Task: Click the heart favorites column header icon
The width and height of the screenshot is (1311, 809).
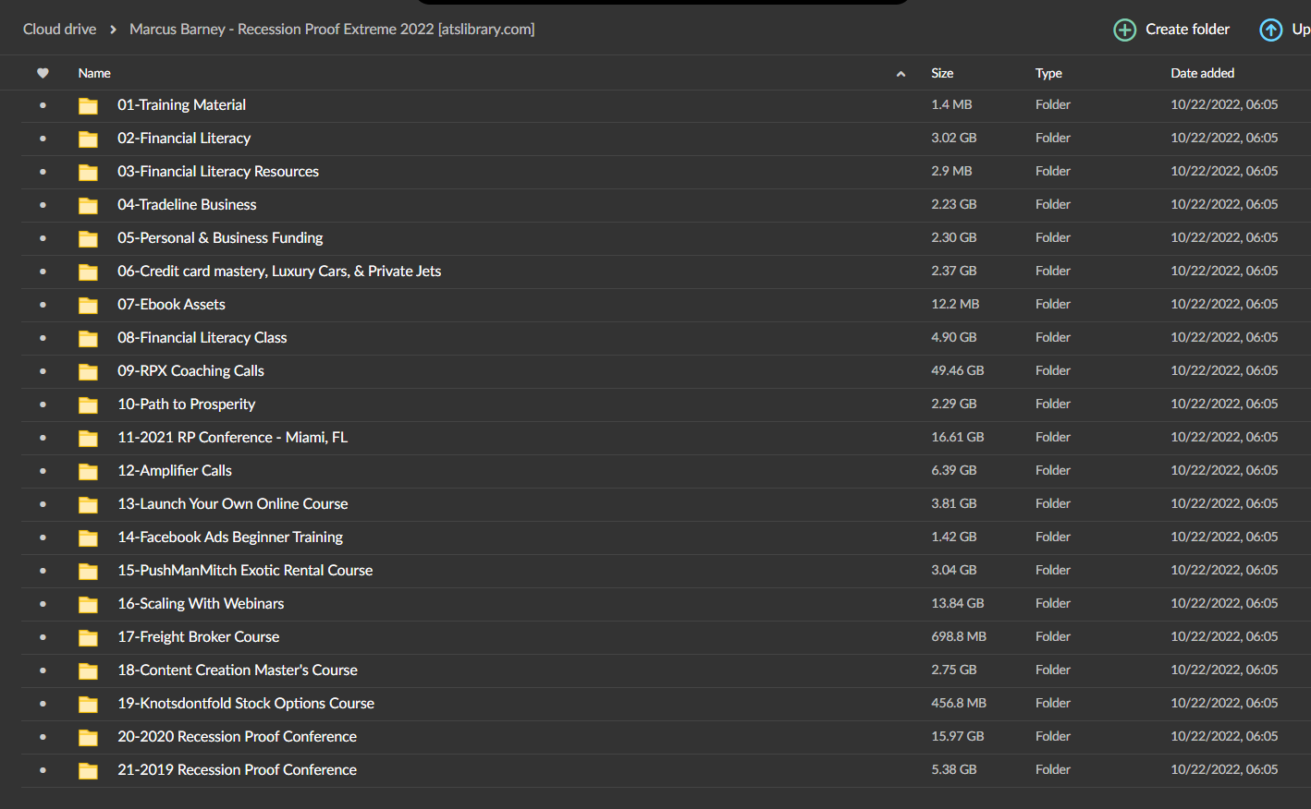Action: (43, 73)
